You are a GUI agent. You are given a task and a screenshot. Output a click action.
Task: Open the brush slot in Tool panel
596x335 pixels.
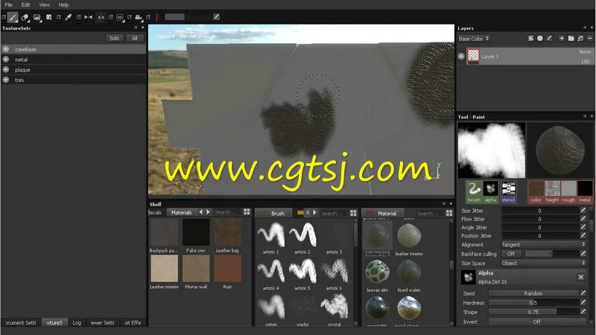474,192
